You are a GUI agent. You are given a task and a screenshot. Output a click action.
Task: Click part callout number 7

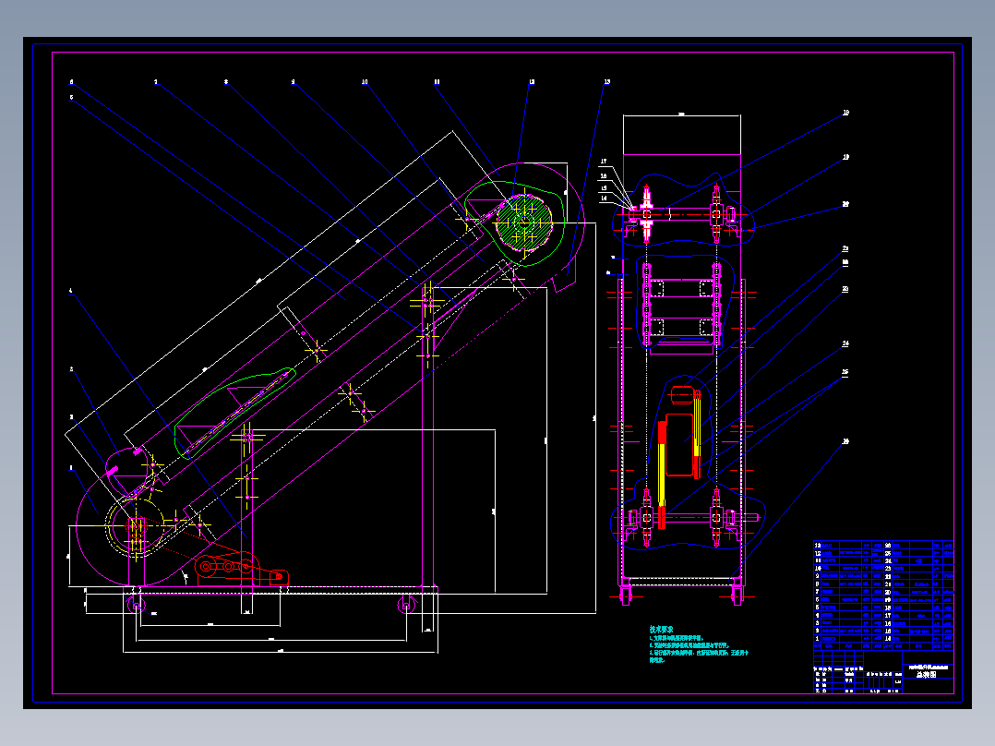(155, 82)
